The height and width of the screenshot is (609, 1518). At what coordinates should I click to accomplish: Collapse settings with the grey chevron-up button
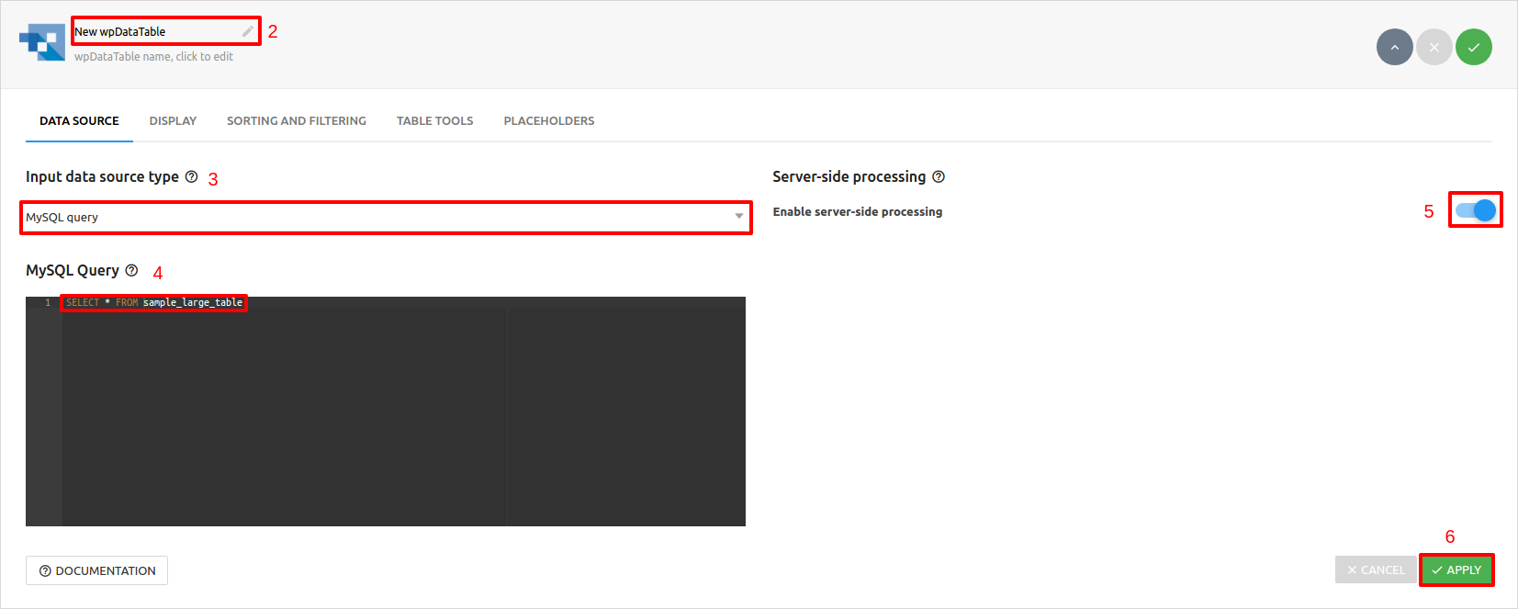(1394, 47)
